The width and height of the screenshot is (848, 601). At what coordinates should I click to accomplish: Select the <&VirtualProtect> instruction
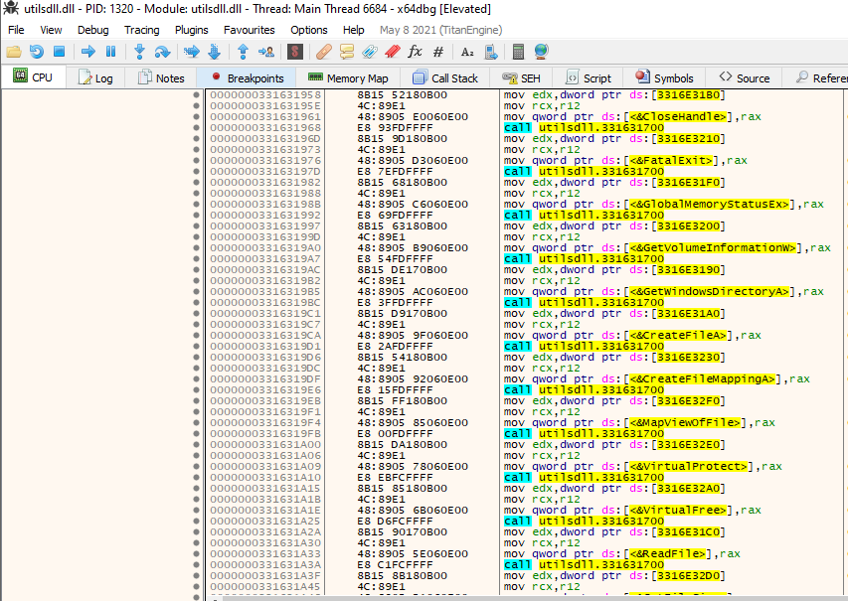tap(642, 467)
